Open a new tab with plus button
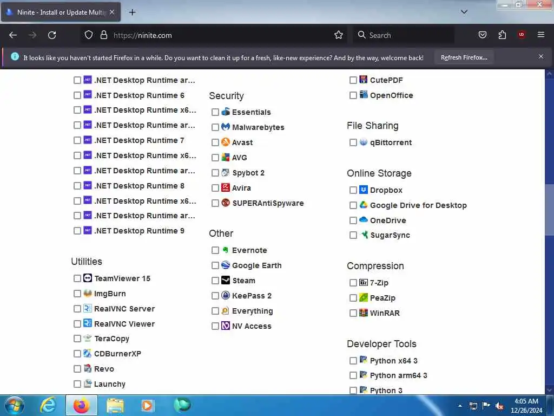Screen dimensions: 554x416 (132, 12)
